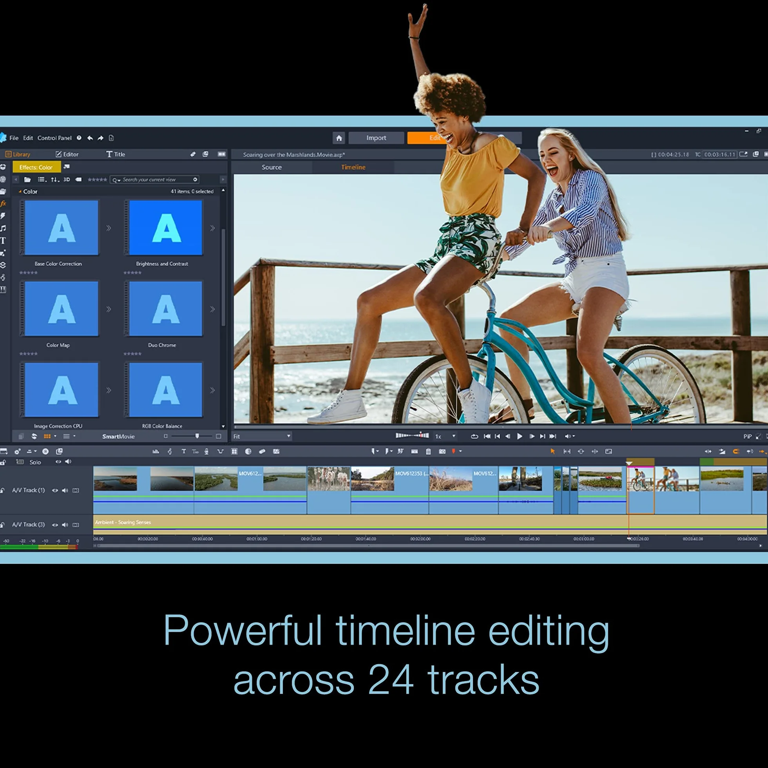
Task: Click the orange marker icon in timeline toolbar
Action: pyautogui.click(x=454, y=451)
